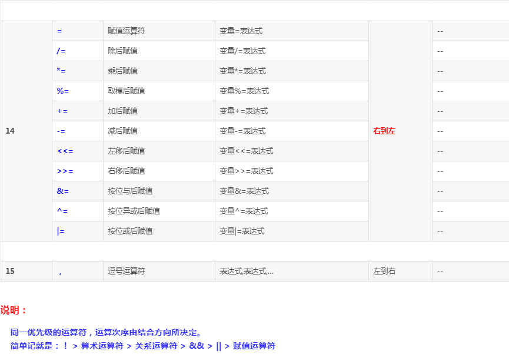Click priority number 14
Image resolution: width=509 pixels, height=354 pixels.
10,131
